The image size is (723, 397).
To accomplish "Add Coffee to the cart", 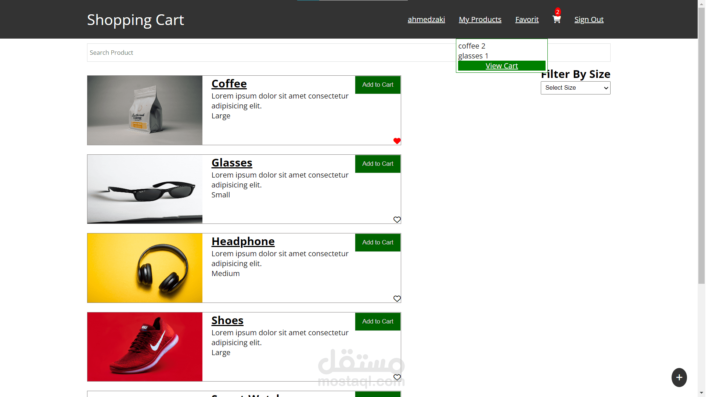I will pos(378,85).
